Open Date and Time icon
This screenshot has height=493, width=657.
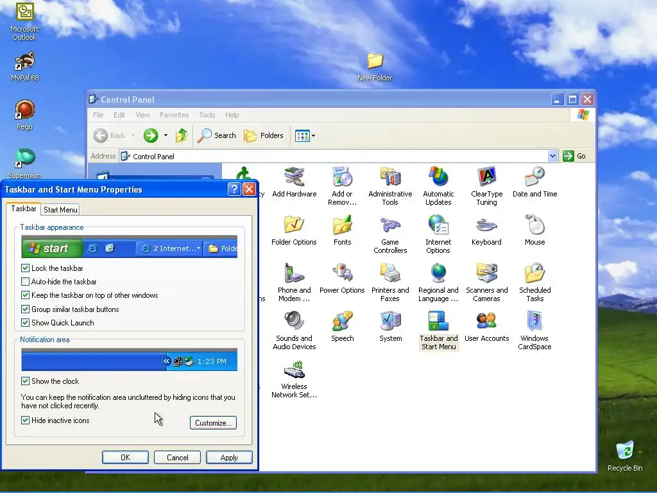pos(534,182)
